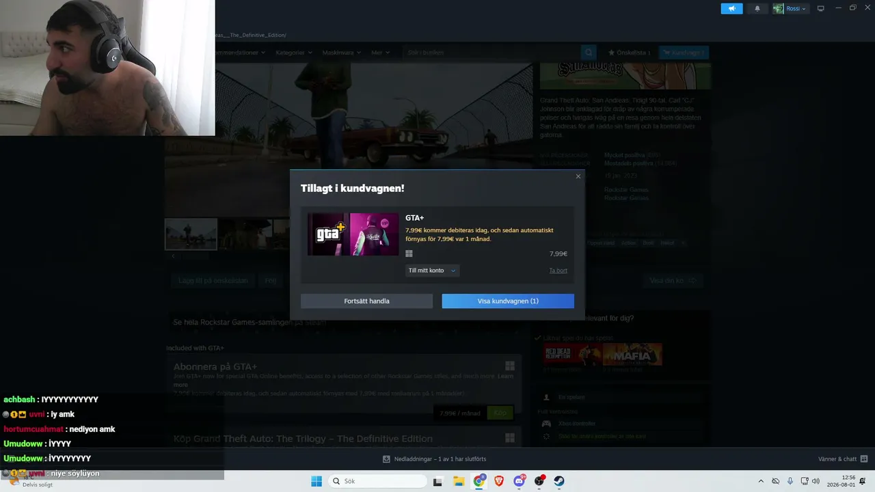875x492 pixels.
Task: Click the 'Fortsätt handla' button
Action: (x=366, y=301)
